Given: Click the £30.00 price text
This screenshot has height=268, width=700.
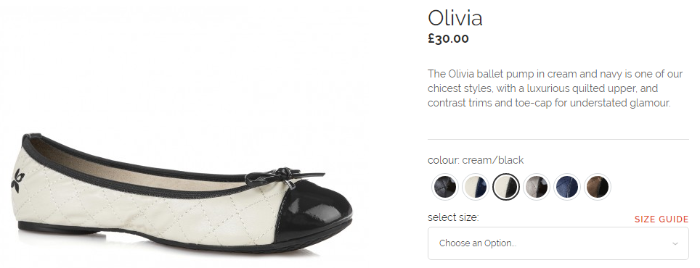Looking at the screenshot, I should coord(448,38).
